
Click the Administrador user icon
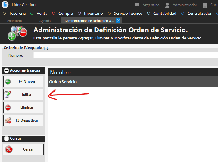167,5
